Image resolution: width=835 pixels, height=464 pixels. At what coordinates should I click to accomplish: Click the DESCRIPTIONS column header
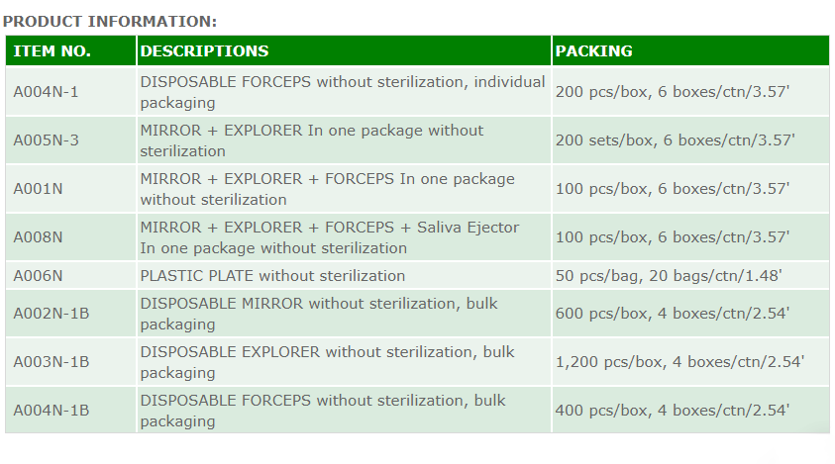(204, 51)
